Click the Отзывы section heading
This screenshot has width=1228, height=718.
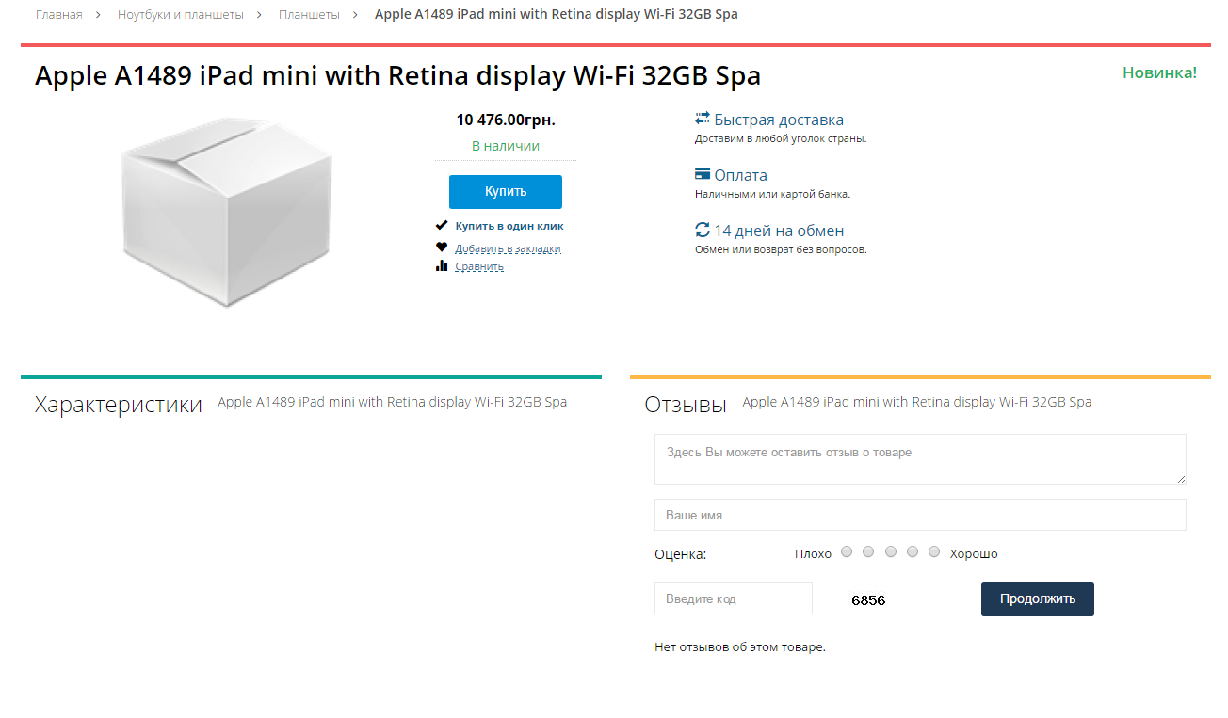(686, 405)
